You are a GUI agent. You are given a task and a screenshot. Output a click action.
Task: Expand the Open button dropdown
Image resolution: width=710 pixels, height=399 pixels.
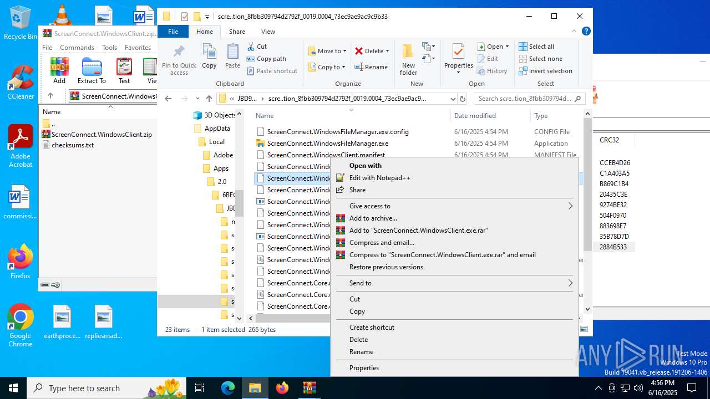507,47
